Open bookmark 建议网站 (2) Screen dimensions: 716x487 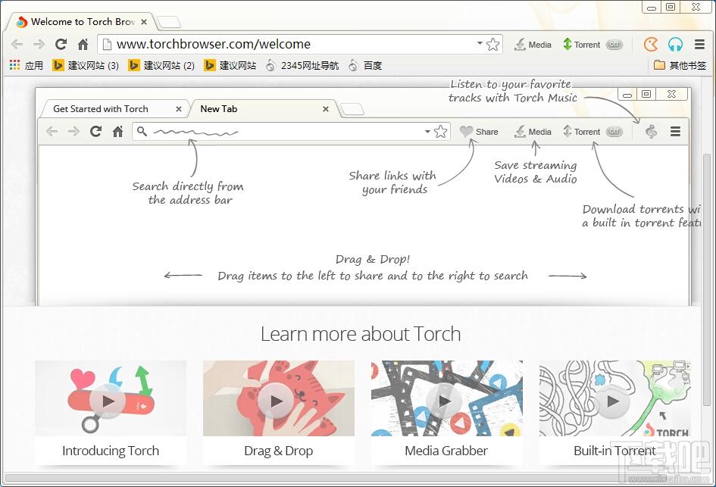point(161,65)
